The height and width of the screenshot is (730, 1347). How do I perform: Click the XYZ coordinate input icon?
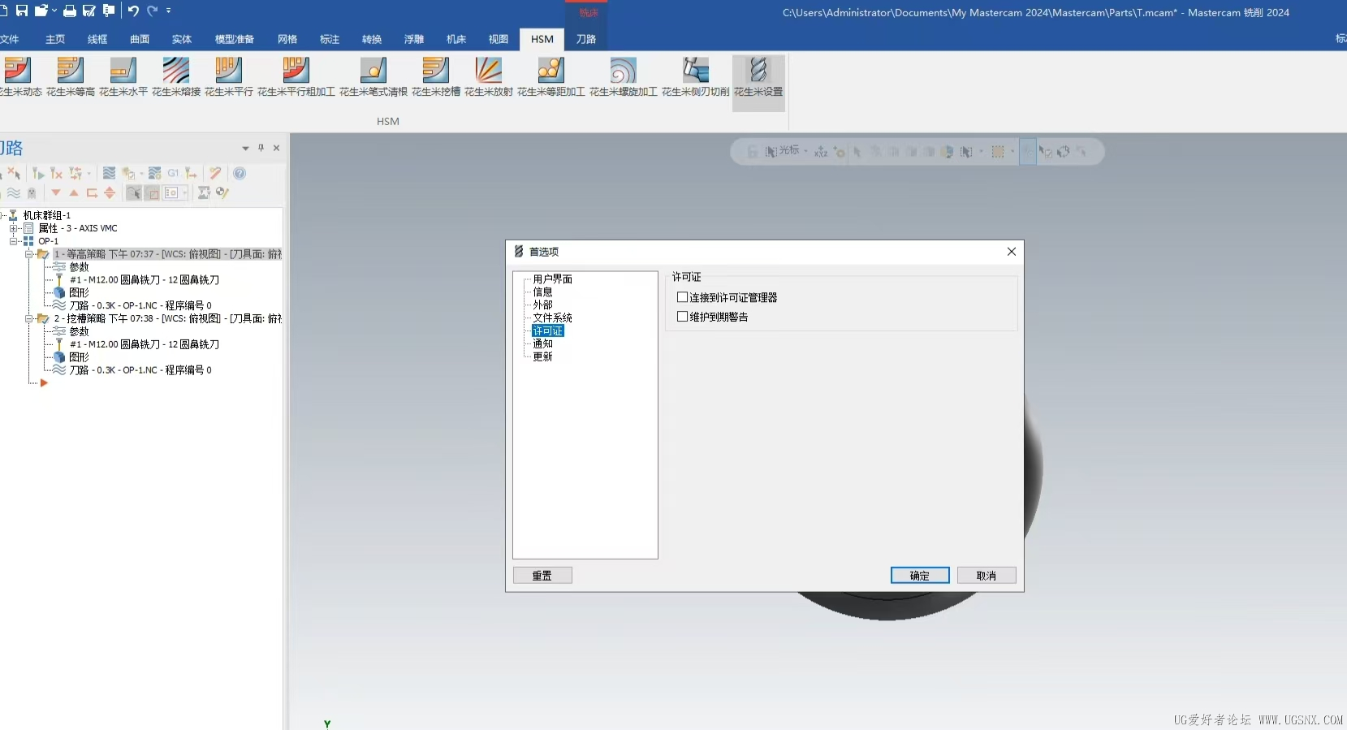click(x=821, y=152)
